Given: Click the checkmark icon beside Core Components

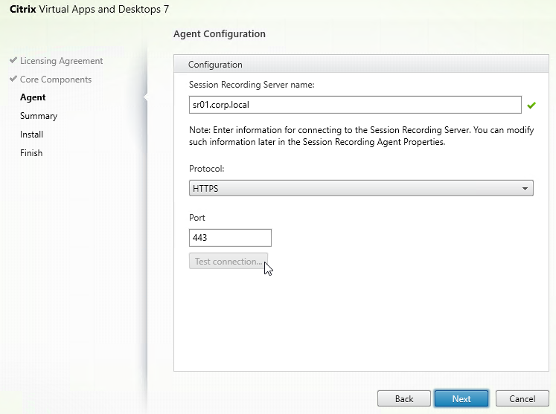Looking at the screenshot, I should (13, 80).
